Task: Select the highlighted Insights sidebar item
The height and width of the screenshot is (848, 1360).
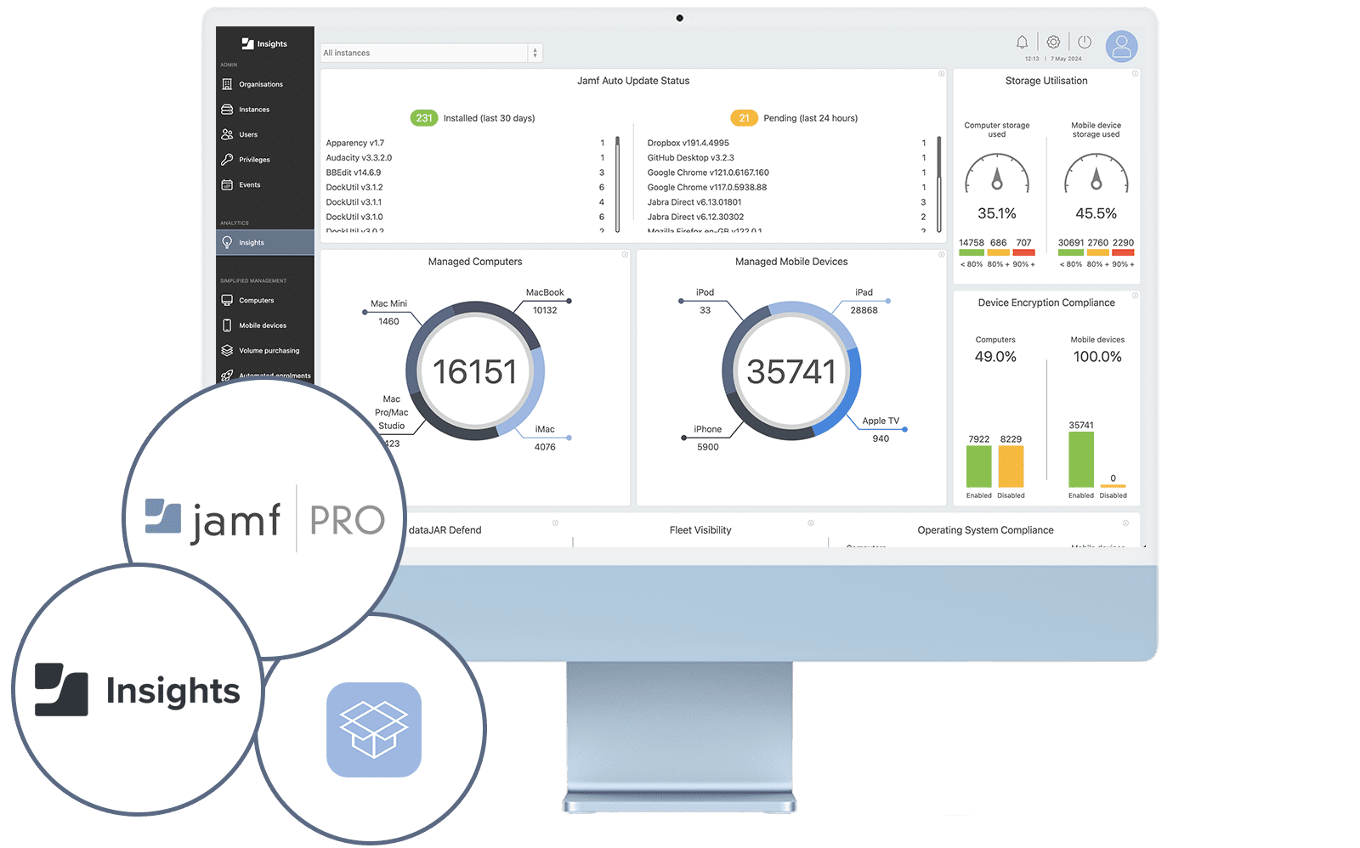Action: tap(265, 242)
